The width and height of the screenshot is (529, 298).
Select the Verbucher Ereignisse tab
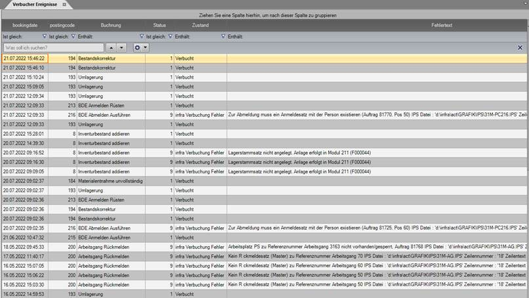30,4
